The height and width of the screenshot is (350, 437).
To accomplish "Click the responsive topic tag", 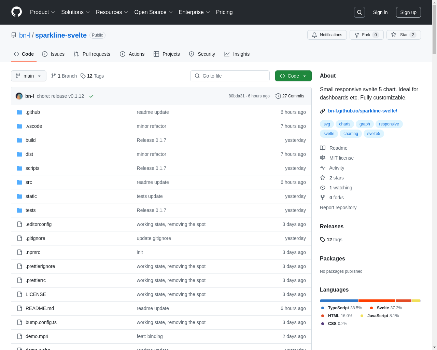I will [x=389, y=124].
